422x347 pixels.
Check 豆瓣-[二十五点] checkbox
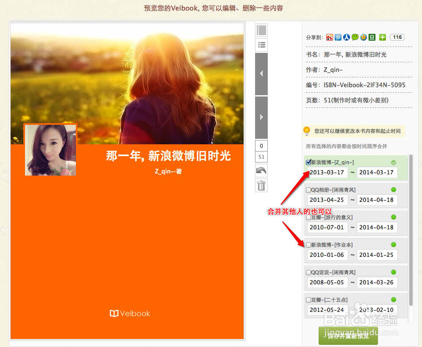click(x=308, y=300)
